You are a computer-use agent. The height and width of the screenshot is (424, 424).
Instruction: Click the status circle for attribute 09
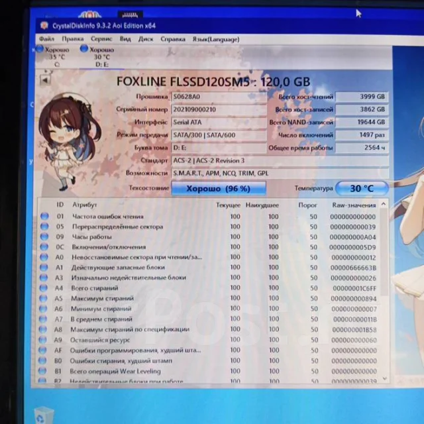[44, 237]
